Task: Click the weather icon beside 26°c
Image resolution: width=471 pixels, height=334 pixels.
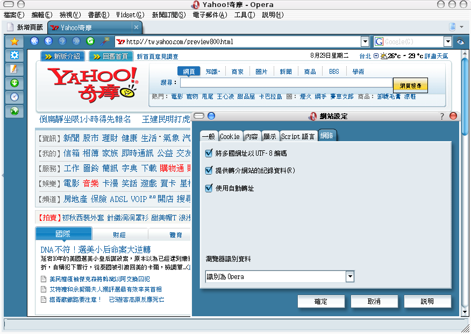Action: 383,56
